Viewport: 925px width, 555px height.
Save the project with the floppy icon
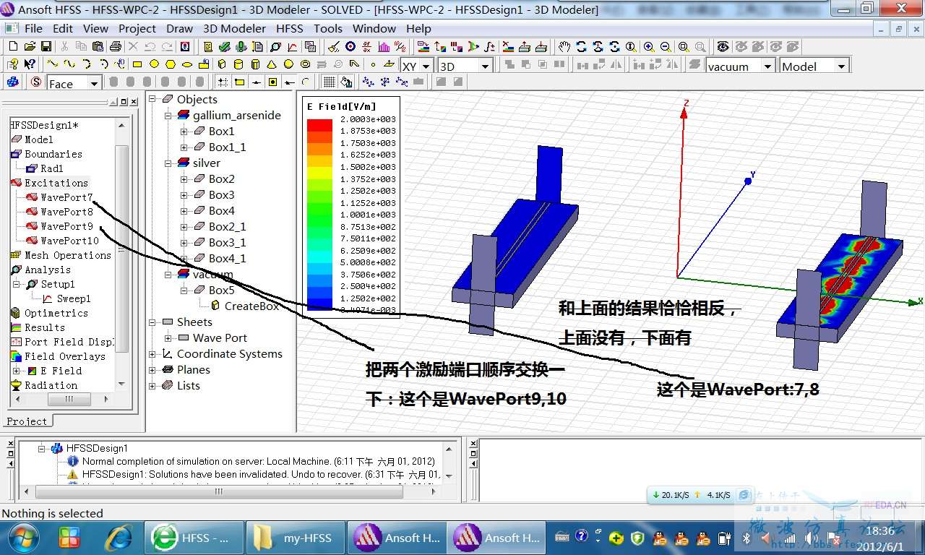pos(46,46)
